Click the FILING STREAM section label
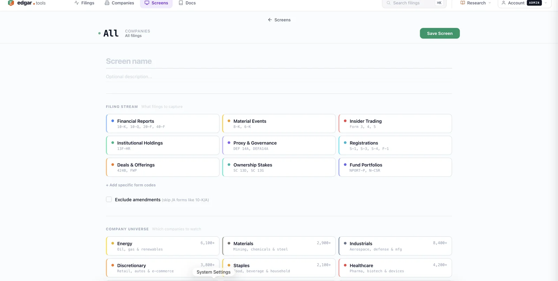Image resolution: width=558 pixels, height=281 pixels. 122,107
